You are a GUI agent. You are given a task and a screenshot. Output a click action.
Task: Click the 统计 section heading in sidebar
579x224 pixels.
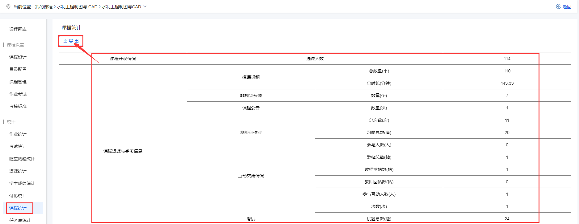pos(11,122)
